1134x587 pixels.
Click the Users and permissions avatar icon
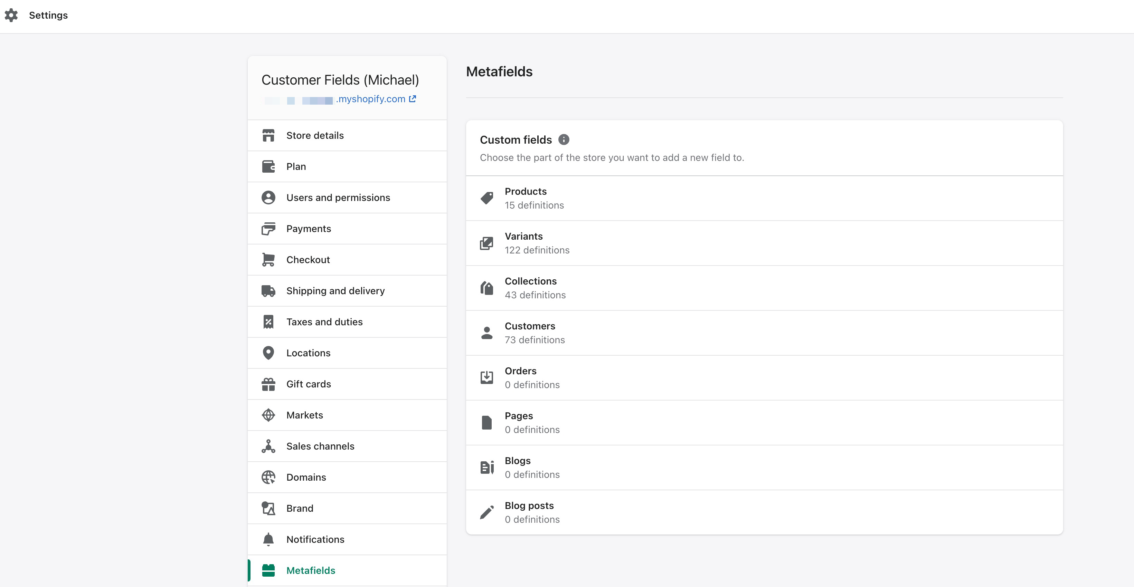point(268,198)
